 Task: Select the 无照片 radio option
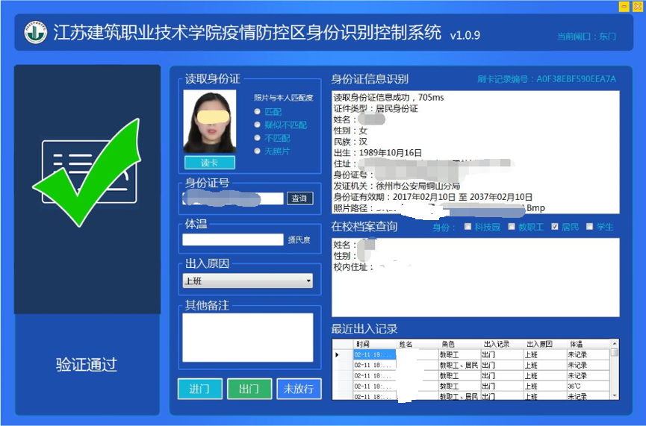(x=258, y=151)
